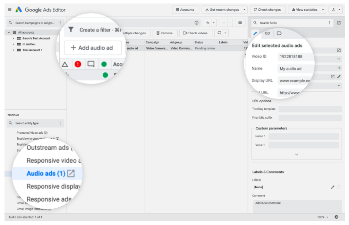Click Add audio ad button
Image resolution: width=349 pixels, height=225 pixels.
coord(93,47)
